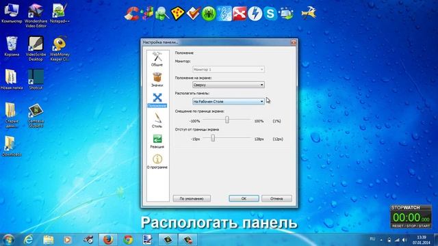Viewport: 438px width, 246px height.
Task: Switch to the Реакция settings section
Action: 157,141
